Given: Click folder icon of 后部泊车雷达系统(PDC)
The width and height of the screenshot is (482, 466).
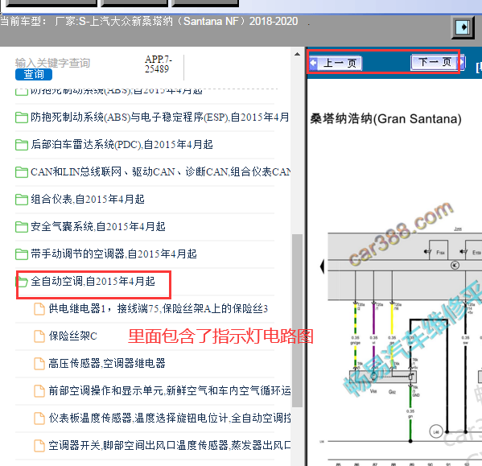Looking at the screenshot, I should tap(22, 145).
